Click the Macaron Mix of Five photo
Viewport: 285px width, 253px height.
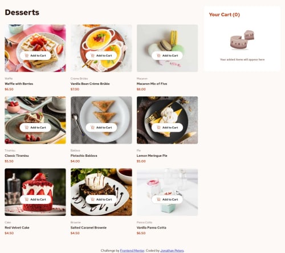(167, 48)
